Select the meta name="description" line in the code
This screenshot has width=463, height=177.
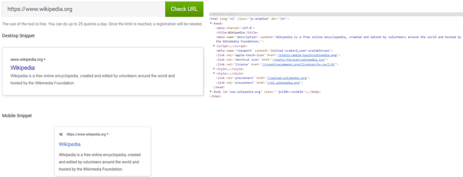pyautogui.click(x=338, y=39)
